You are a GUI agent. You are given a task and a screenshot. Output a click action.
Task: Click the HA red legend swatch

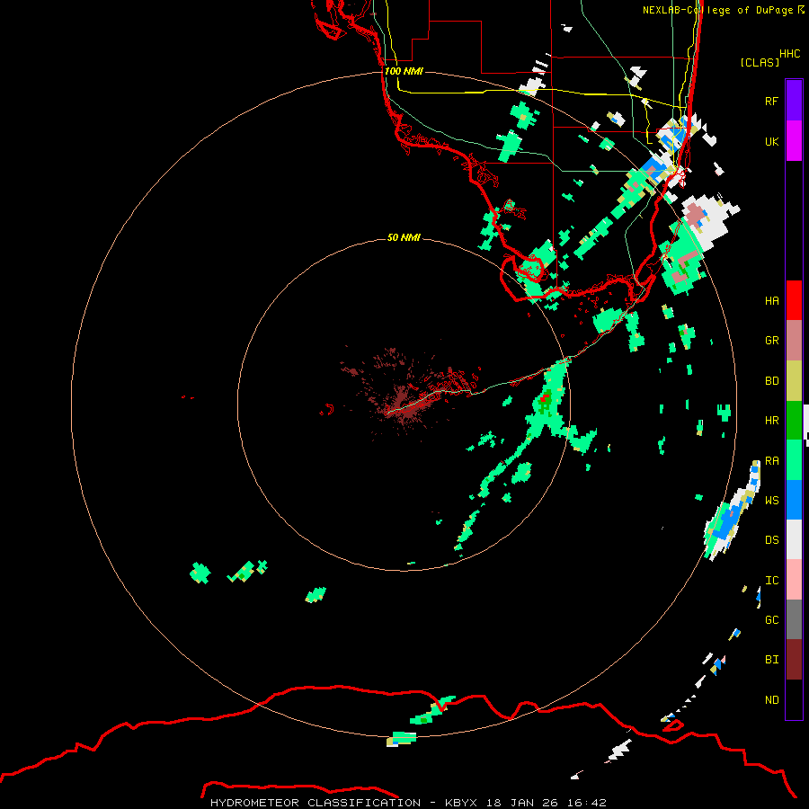794,300
